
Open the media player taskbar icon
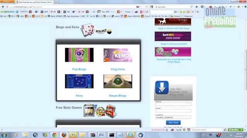point(15,135)
